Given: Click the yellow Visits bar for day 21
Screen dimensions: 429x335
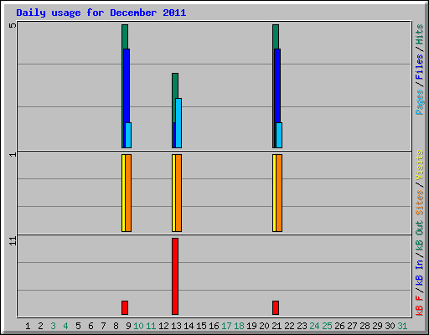Looking at the screenshot, I should (274, 193).
